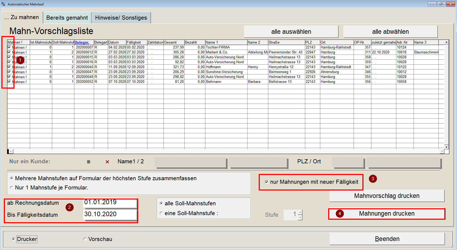Click the table's horizontal scroll left arrow
Image resolution: width=457 pixels, height=250 pixels.
(11, 151)
